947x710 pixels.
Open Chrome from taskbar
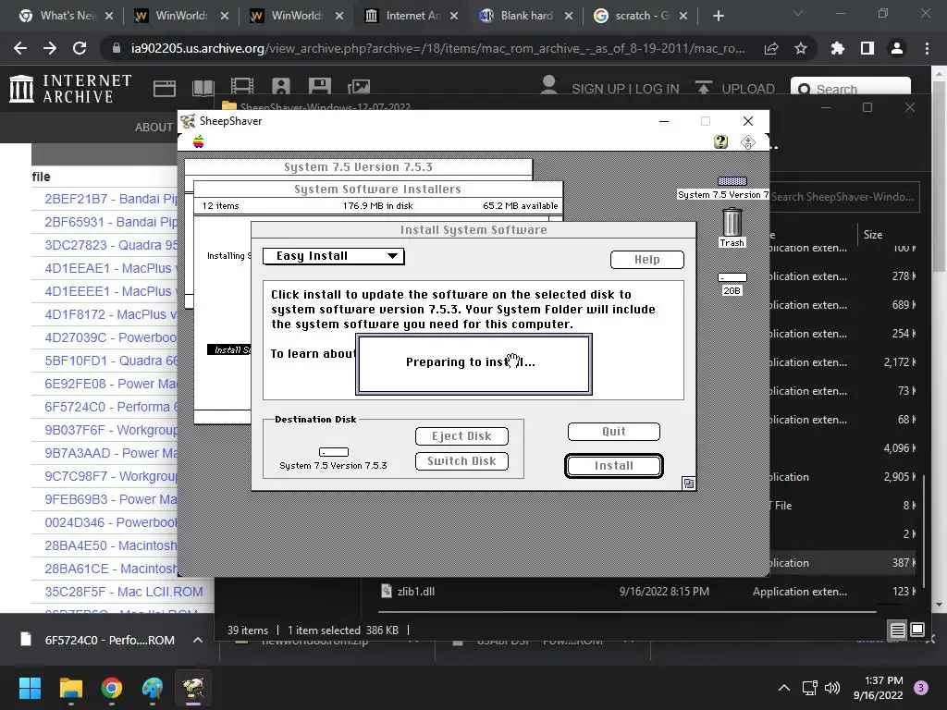[x=112, y=688]
